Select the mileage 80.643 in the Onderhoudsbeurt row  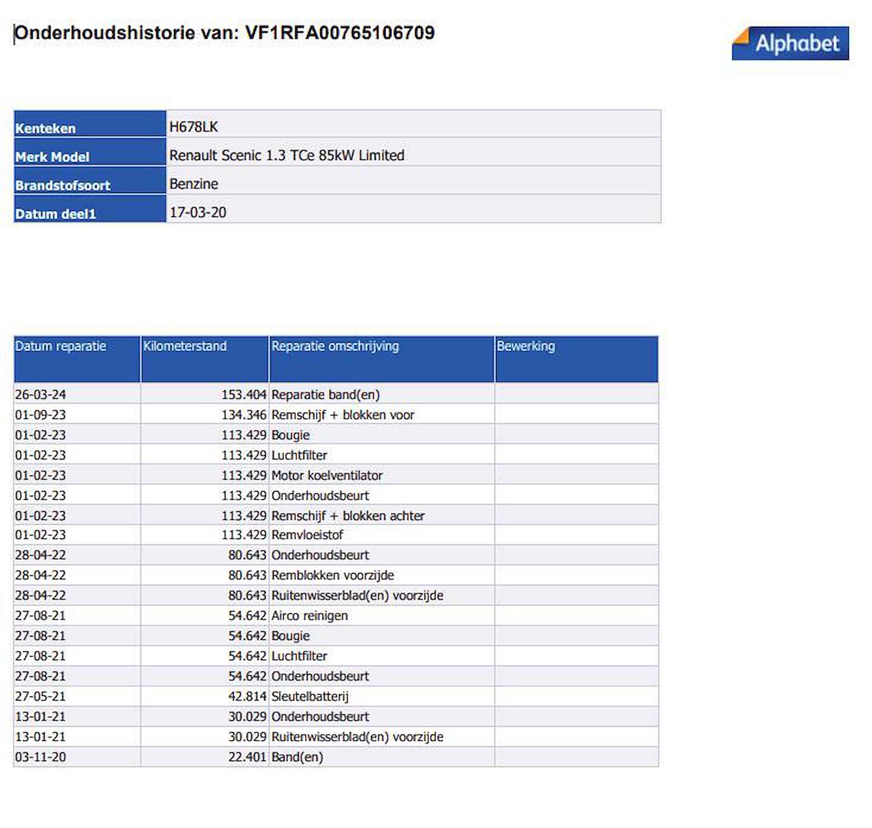(x=247, y=555)
